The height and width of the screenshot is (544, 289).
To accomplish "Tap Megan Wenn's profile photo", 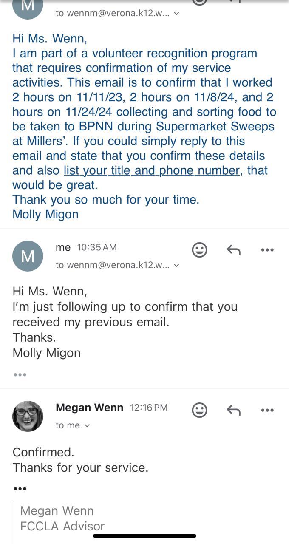I will [28, 416].
